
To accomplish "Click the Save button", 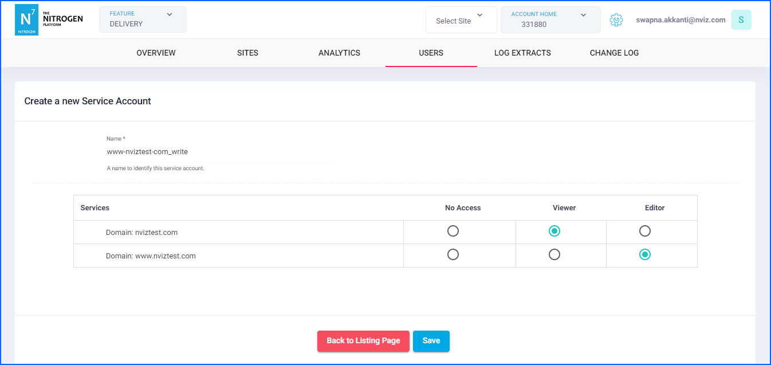I will pos(431,341).
